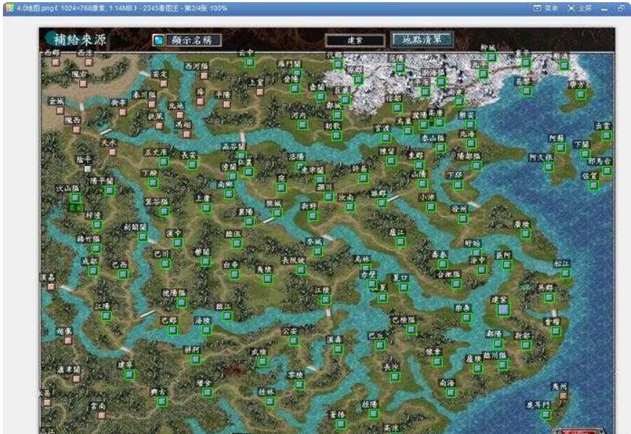Viewport: 631px width, 434px height.
Task: Select the 夷州 island marker
Action: [x=564, y=396]
